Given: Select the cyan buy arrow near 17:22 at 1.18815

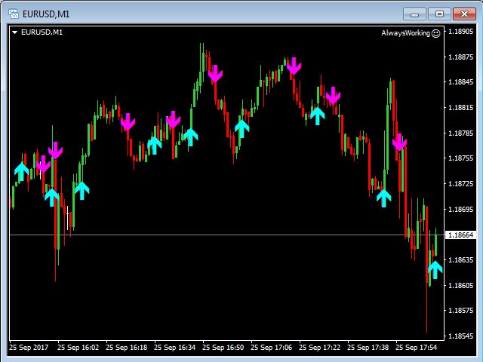Looking at the screenshot, I should point(317,116).
